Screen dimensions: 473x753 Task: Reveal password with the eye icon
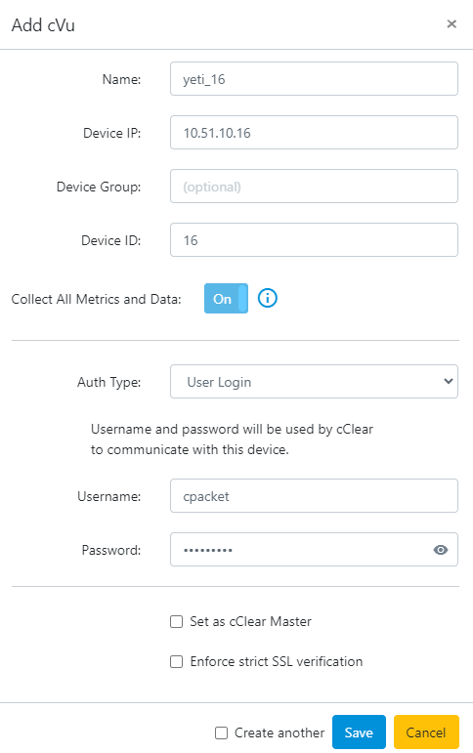(x=441, y=550)
